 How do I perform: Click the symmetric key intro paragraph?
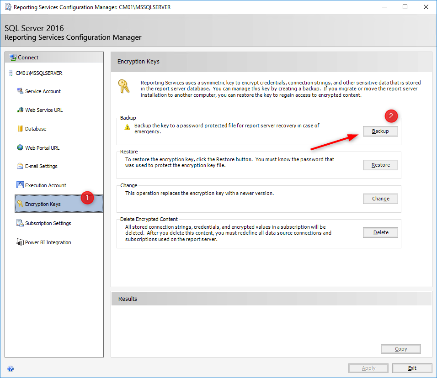pyautogui.click(x=281, y=89)
